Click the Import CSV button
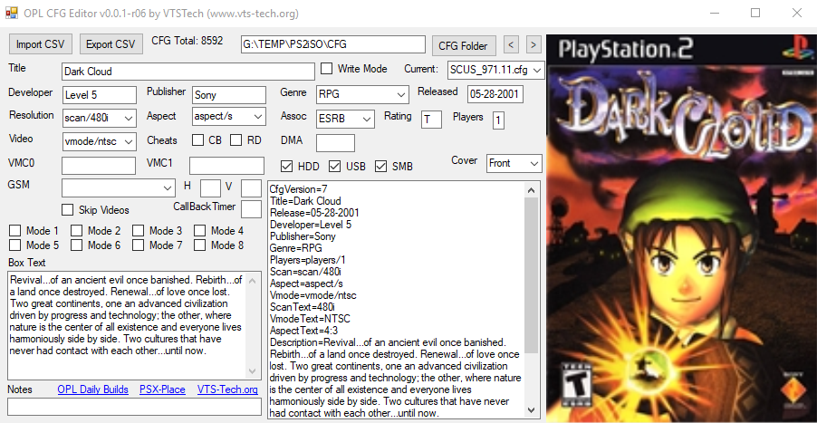 40,44
